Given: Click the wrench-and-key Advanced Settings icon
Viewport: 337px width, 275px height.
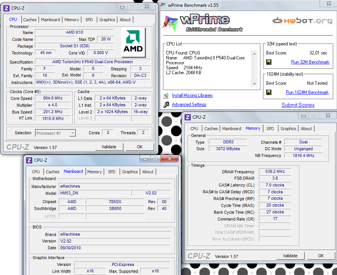Looking at the screenshot, I should 166,104.
